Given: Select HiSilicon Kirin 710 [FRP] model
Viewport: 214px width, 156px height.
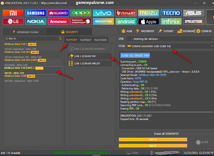Looking at the screenshot, I should pyautogui.click(x=33, y=70).
